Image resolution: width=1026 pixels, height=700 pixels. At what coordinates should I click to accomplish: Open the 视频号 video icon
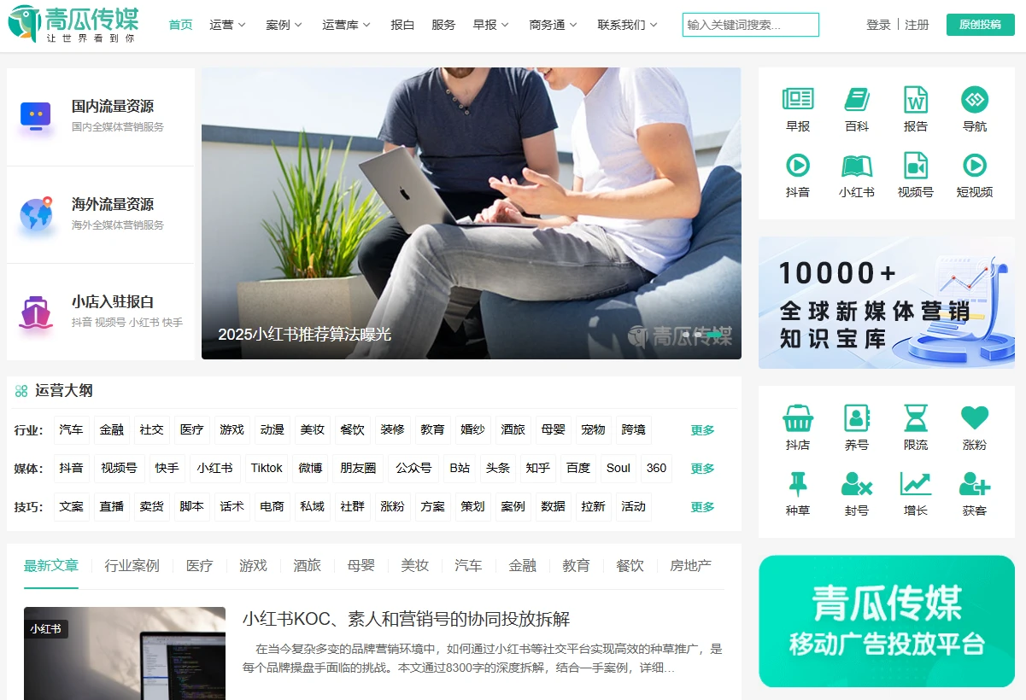click(916, 166)
